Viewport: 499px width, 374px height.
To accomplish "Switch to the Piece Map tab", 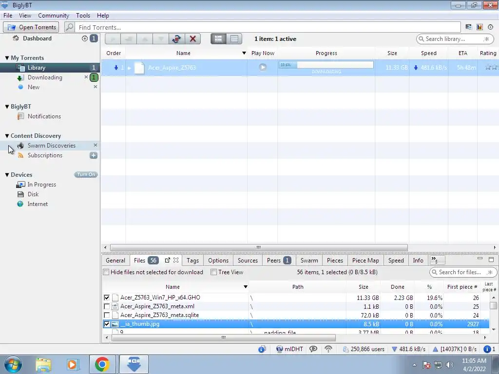I will pyautogui.click(x=365, y=261).
